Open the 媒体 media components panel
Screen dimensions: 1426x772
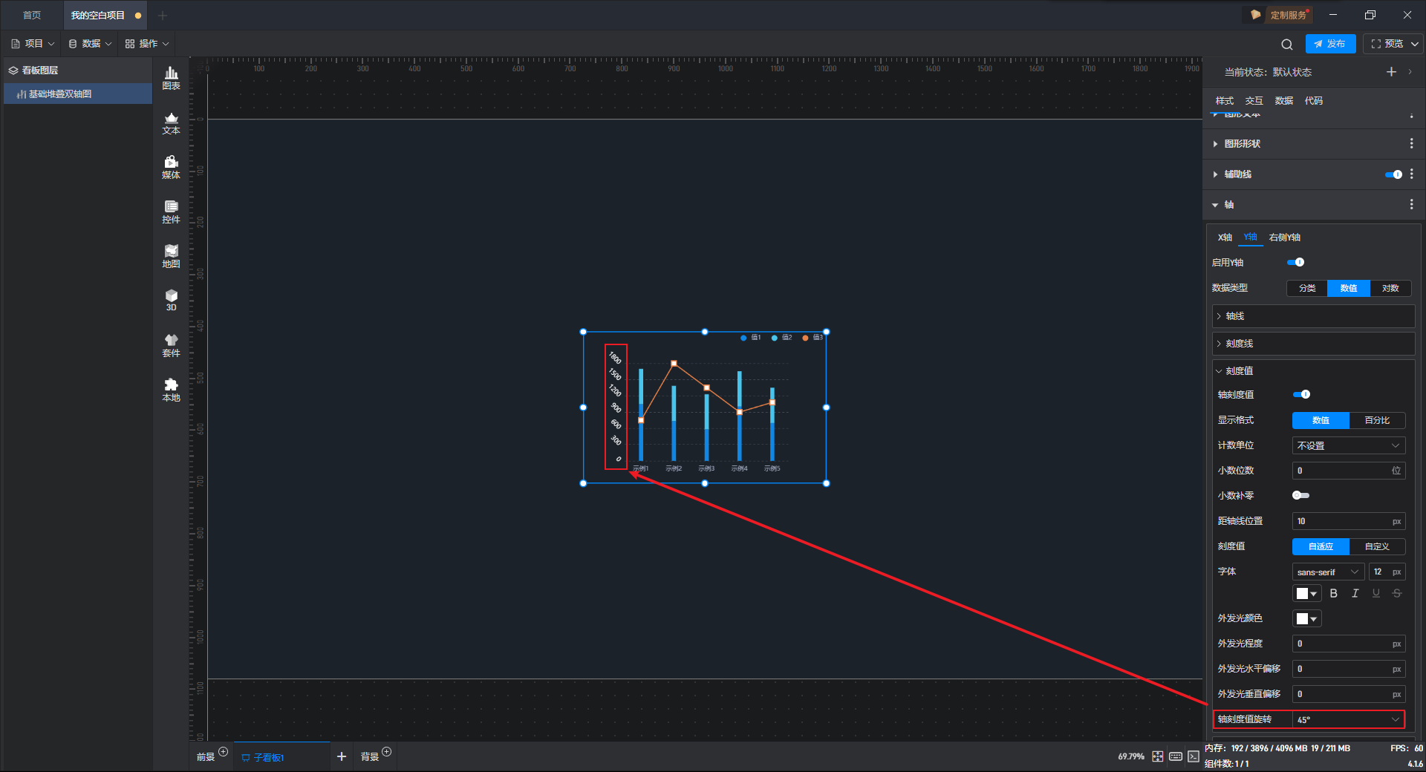pyautogui.click(x=171, y=167)
